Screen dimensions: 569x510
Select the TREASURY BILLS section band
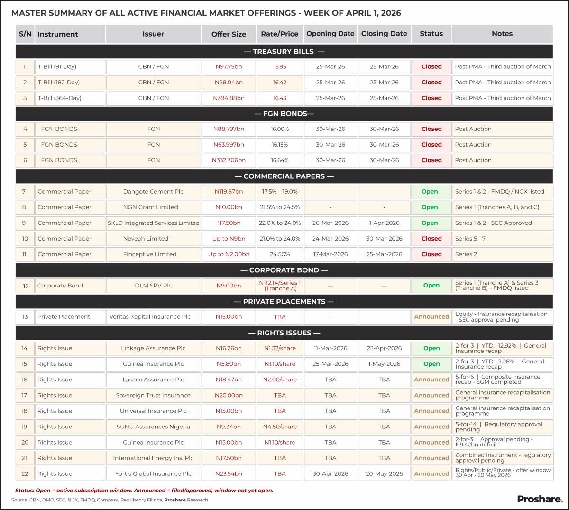coord(284,51)
